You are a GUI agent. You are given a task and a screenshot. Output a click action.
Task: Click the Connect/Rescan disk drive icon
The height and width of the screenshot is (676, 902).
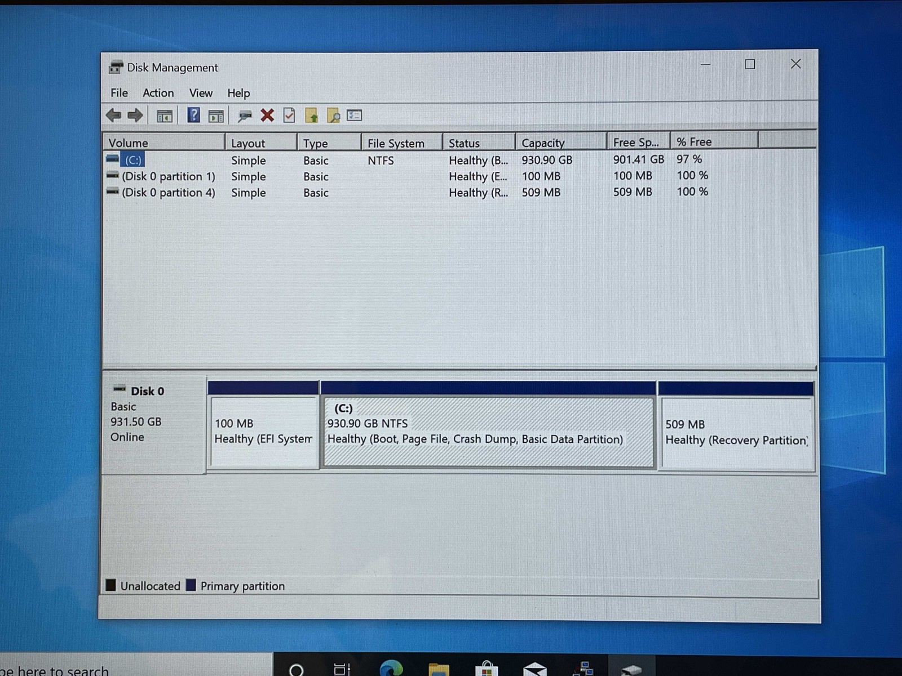(244, 116)
